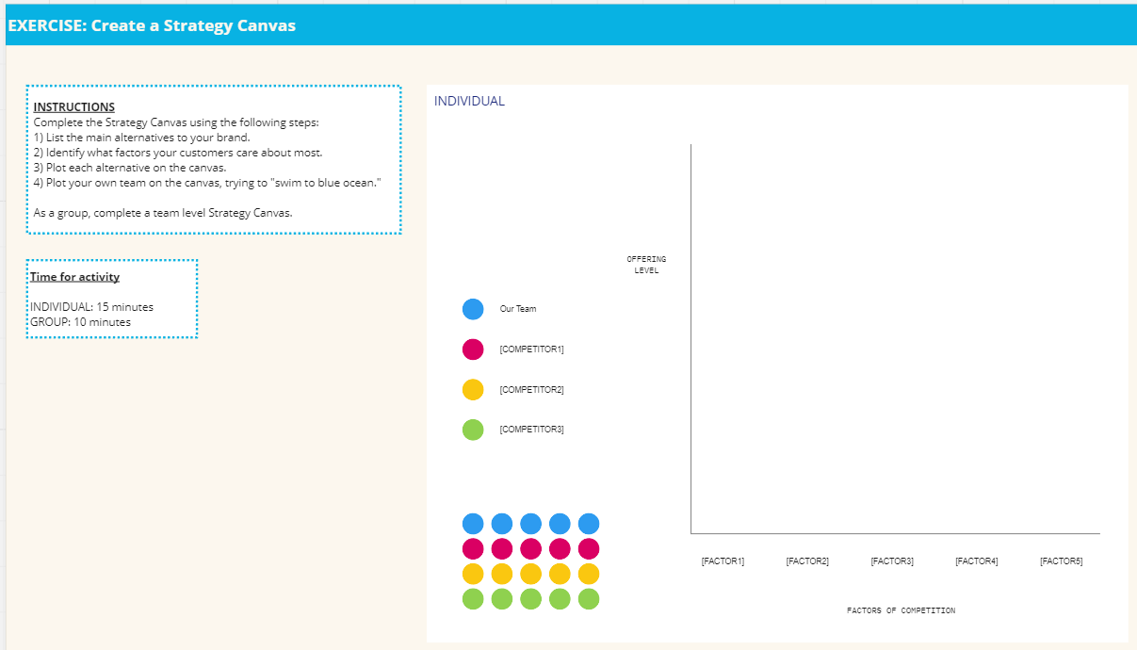Click the "Our Team" legend label
Screen dimensions: 1137x650
coord(517,309)
